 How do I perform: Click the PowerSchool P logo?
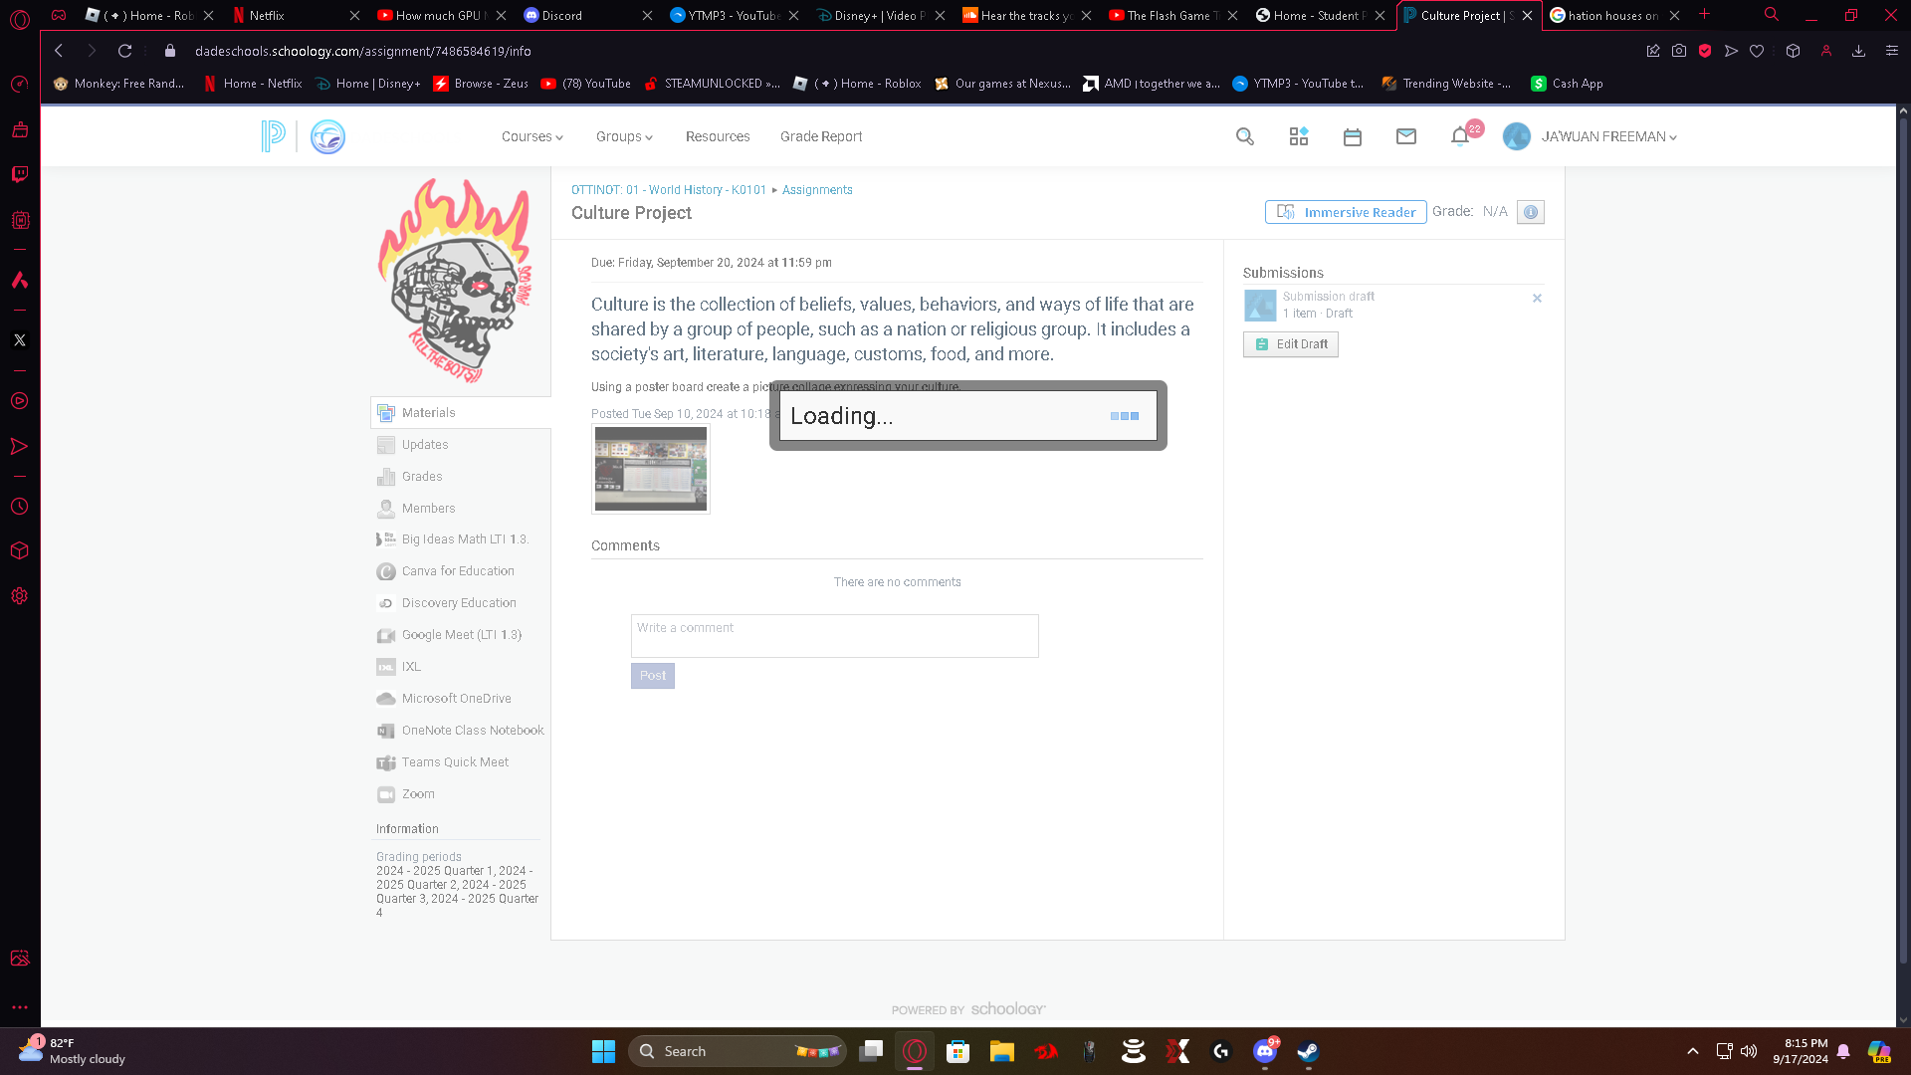tap(272, 136)
